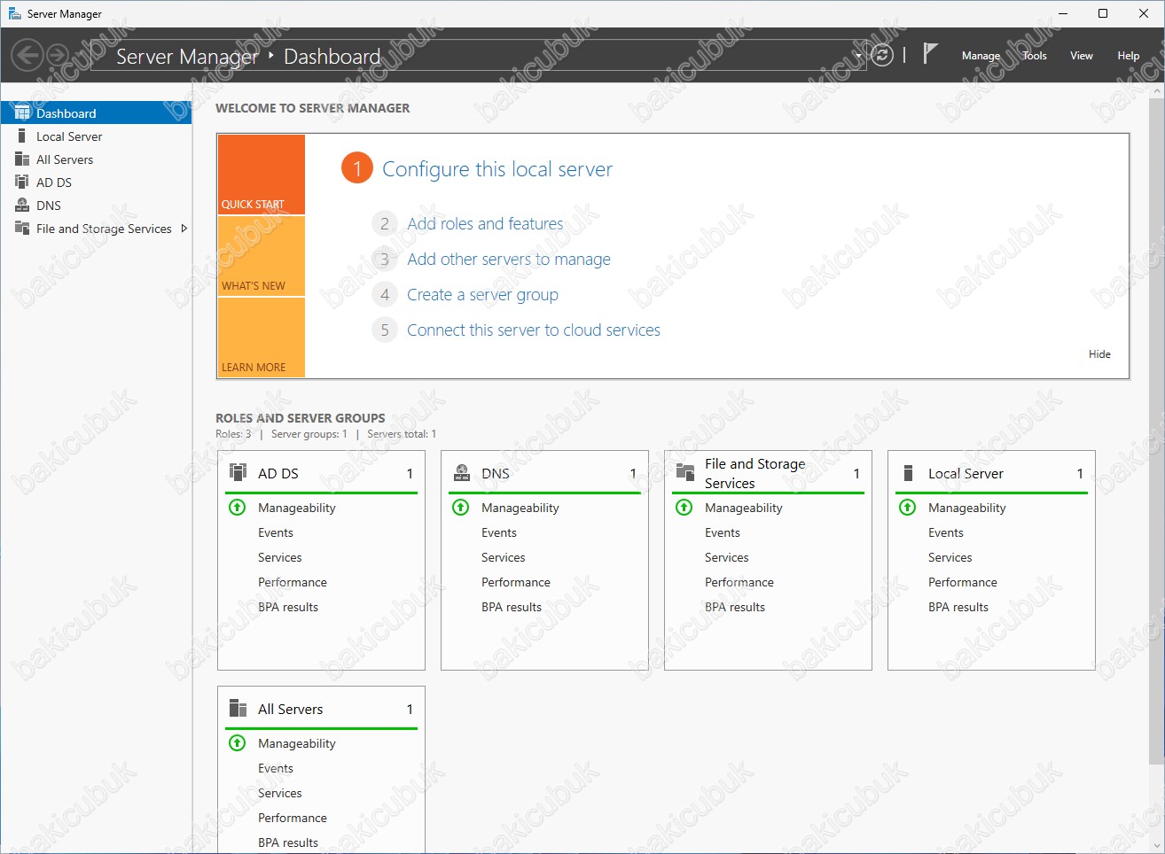Viewport: 1165px width, 854px height.
Task: Click the All Servers tile title
Action: [291, 710]
